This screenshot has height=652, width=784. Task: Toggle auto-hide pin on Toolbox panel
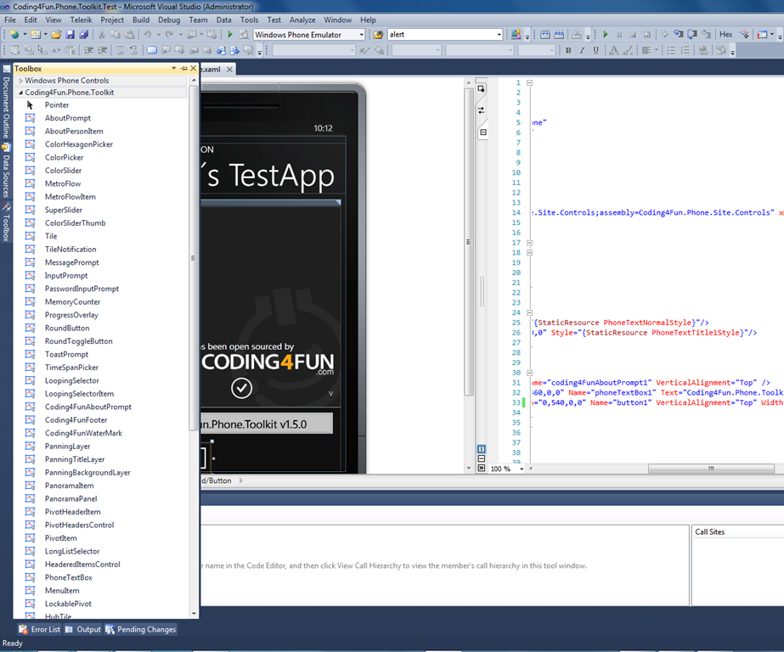pyautogui.click(x=183, y=68)
